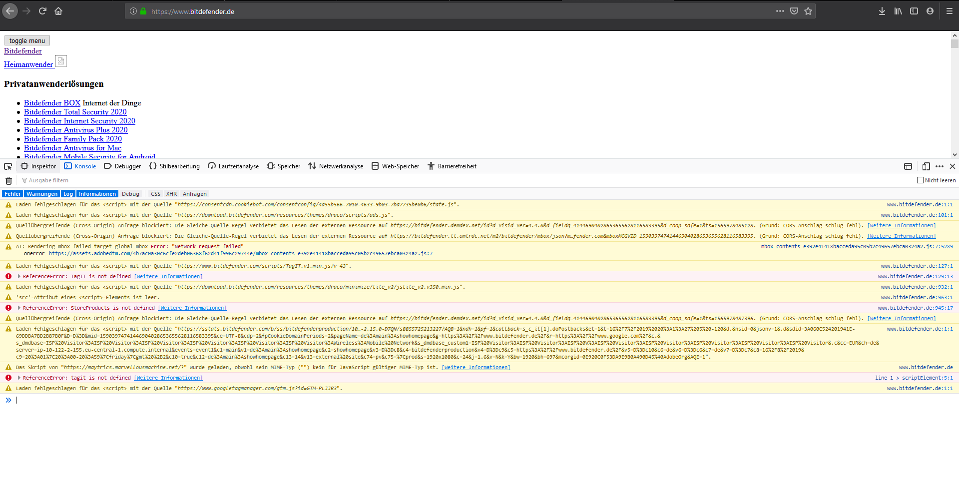Click the page scrollbar up arrow
The image size is (959, 503).
click(x=955, y=35)
